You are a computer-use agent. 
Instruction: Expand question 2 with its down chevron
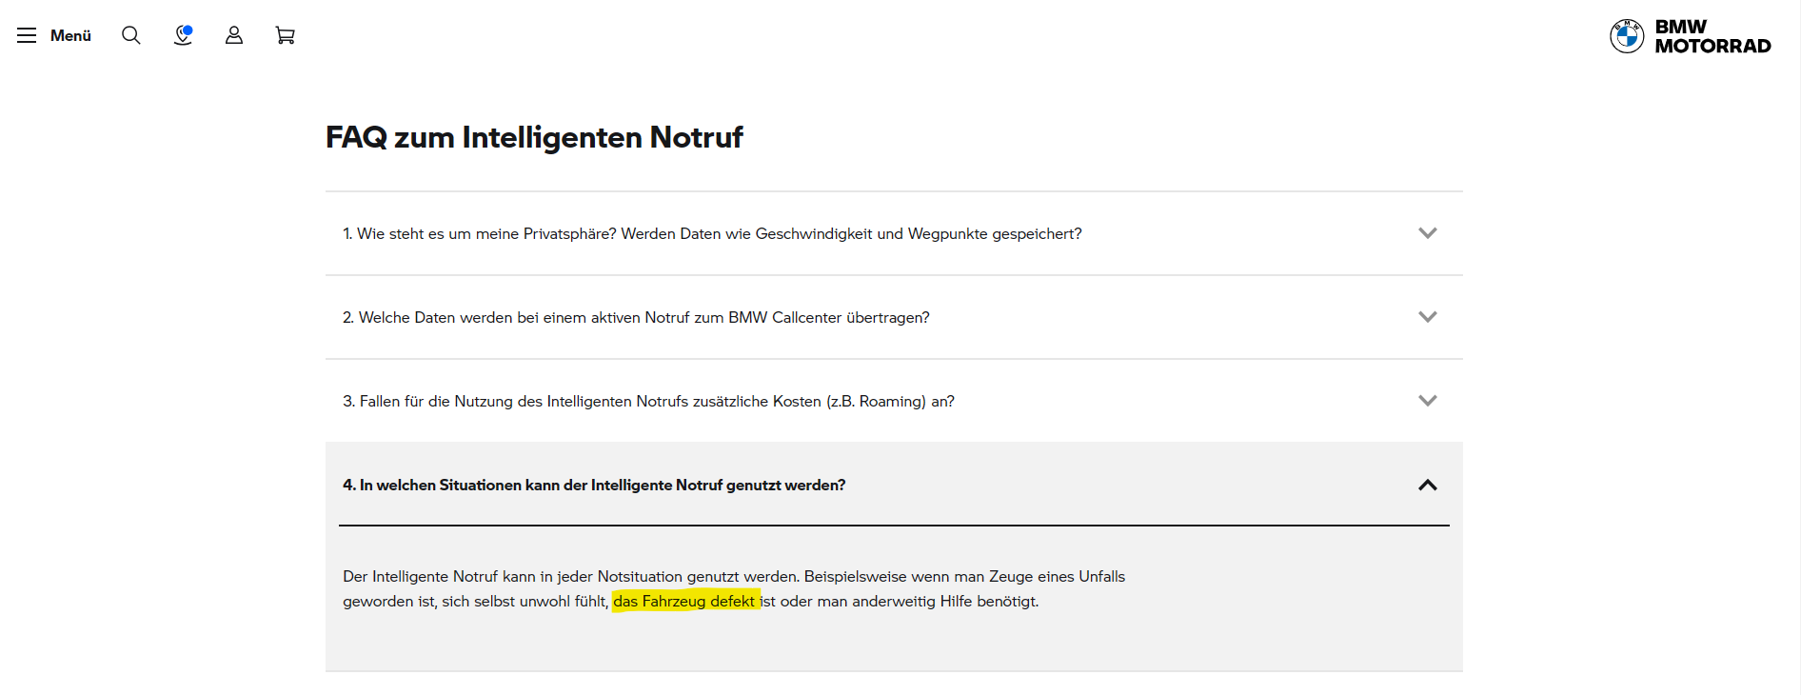coord(1427,317)
